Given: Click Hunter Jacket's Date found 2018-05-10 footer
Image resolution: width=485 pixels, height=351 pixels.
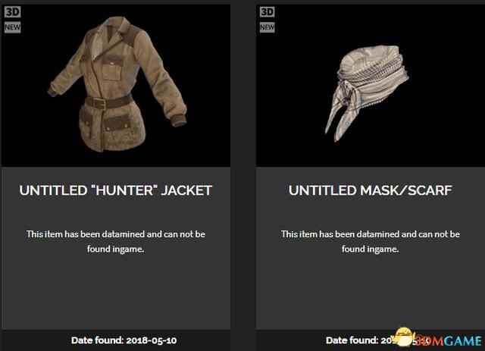Looking at the screenshot, I should 124,340.
